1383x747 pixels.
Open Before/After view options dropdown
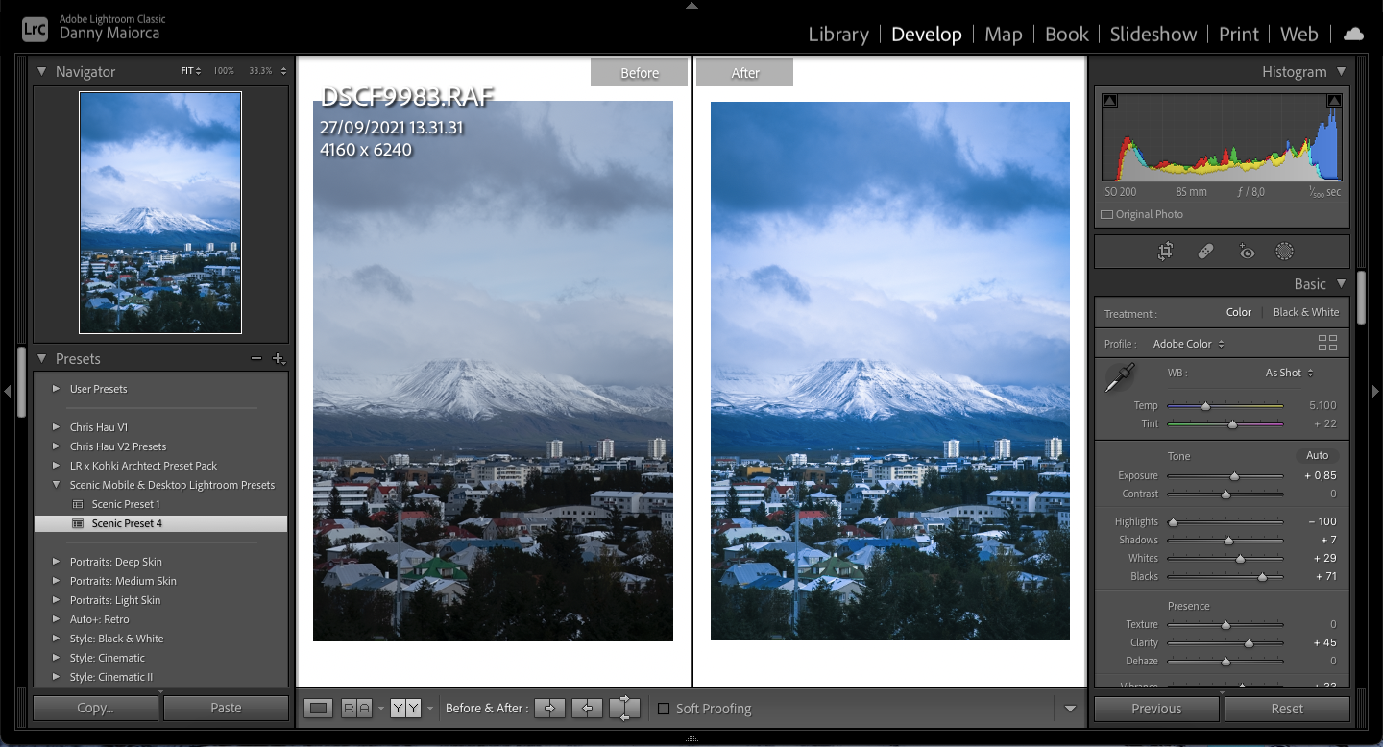tap(429, 709)
